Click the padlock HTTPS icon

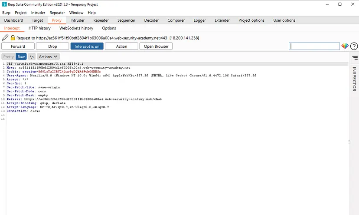(x=13, y=38)
